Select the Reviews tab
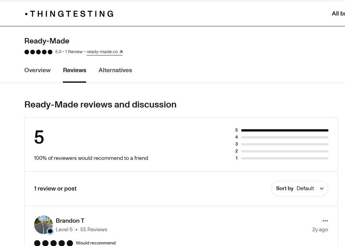The height and width of the screenshot is (246, 345). coord(75,70)
